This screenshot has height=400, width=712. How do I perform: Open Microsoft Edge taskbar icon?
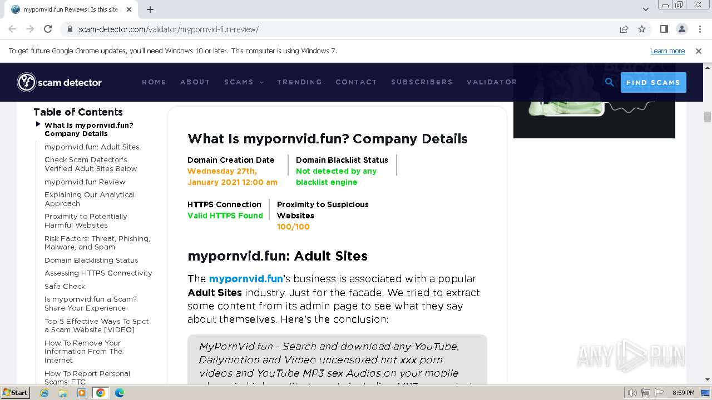(x=120, y=393)
